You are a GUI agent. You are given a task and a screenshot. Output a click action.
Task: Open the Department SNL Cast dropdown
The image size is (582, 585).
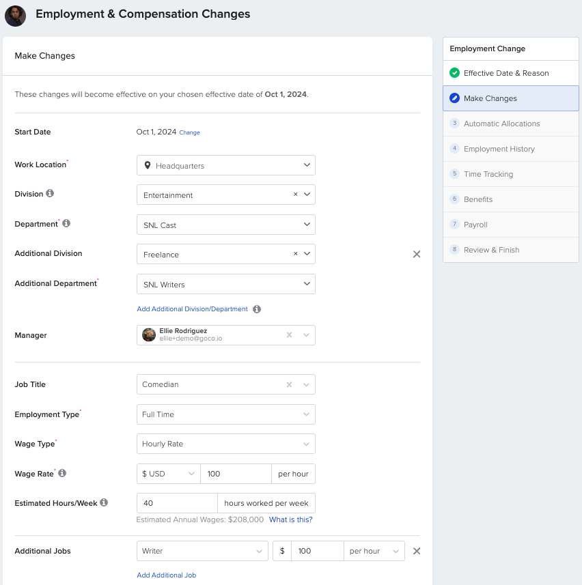(x=226, y=225)
